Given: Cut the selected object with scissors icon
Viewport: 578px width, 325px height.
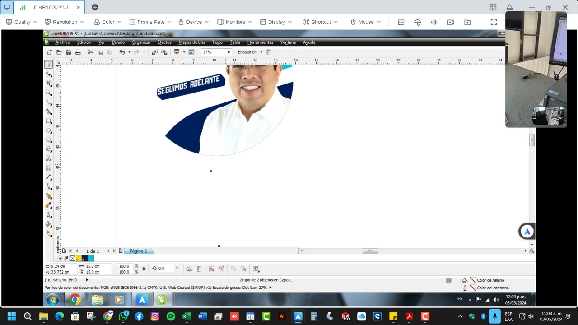Looking at the screenshot, I should 90,52.
